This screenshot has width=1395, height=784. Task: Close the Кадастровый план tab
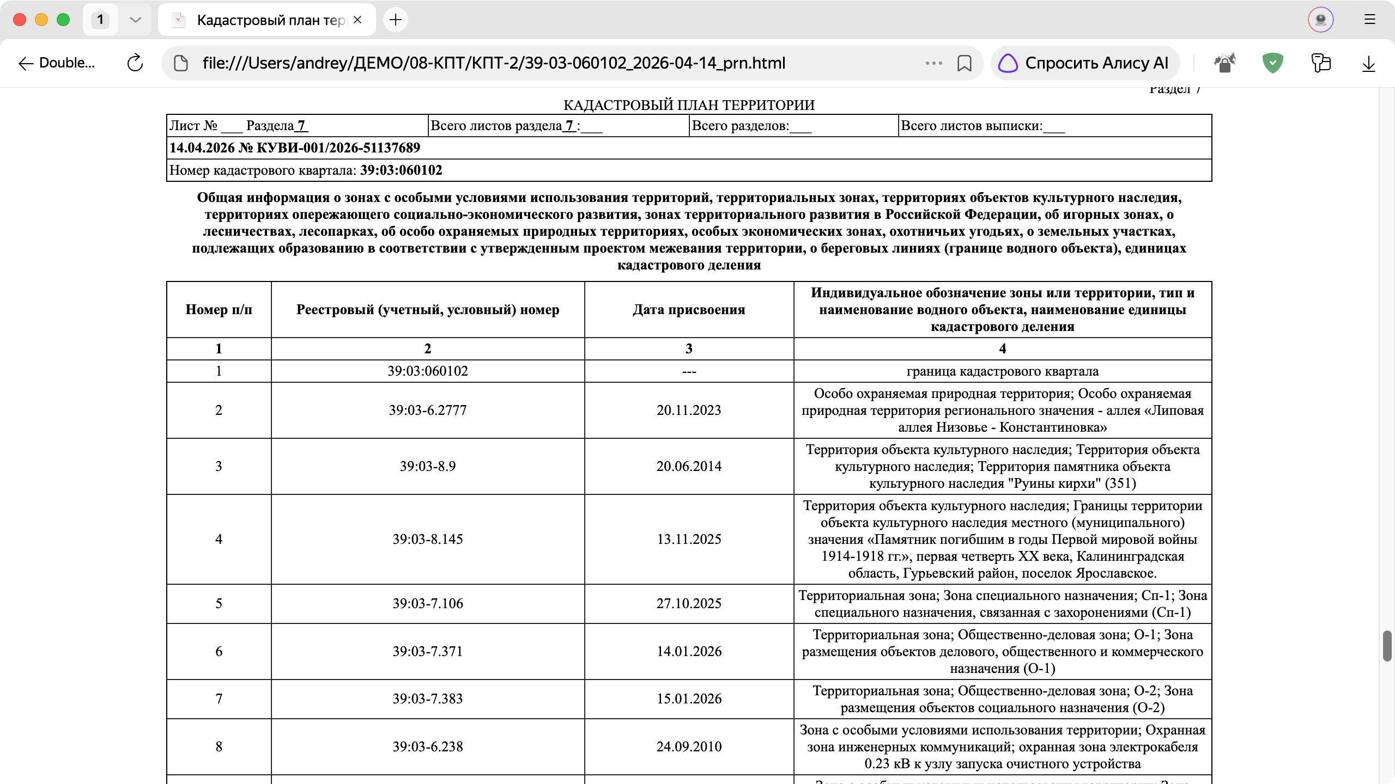pyautogui.click(x=357, y=20)
